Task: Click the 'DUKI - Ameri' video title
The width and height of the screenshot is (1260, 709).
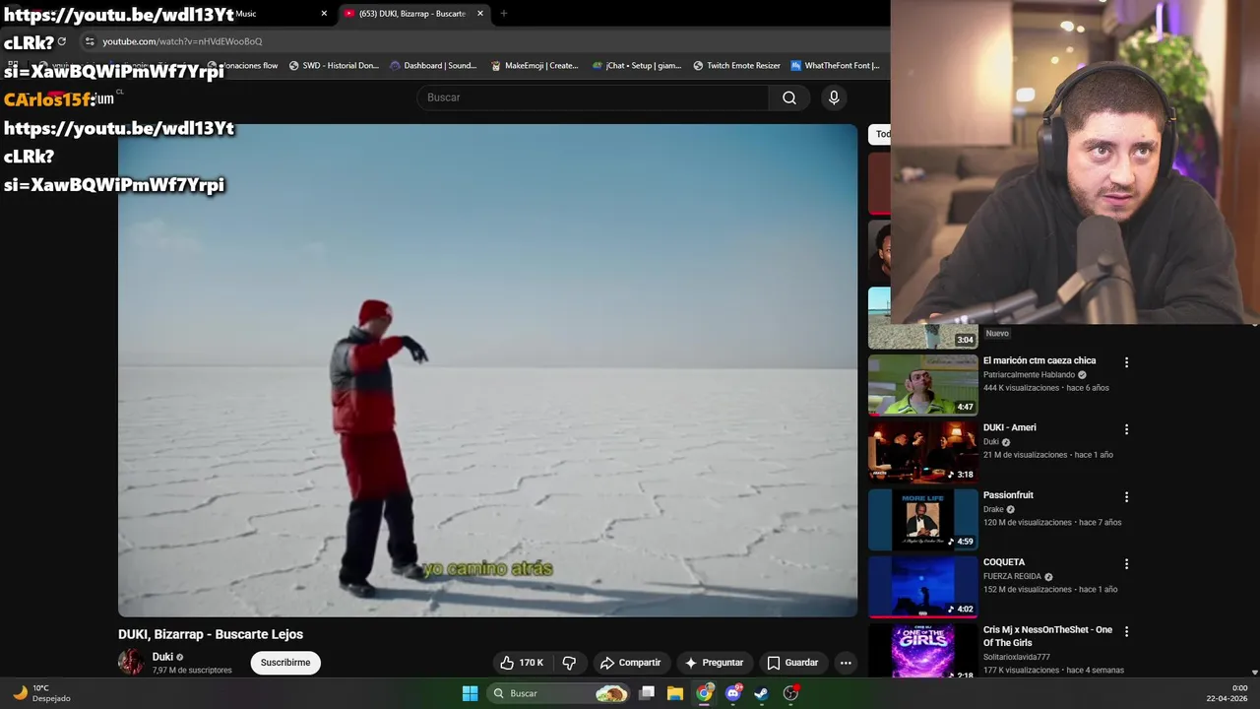Action: pyautogui.click(x=1009, y=427)
